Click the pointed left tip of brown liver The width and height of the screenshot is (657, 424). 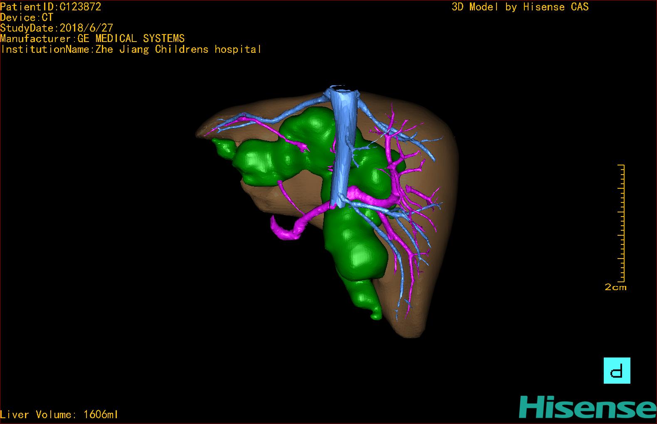198,134
